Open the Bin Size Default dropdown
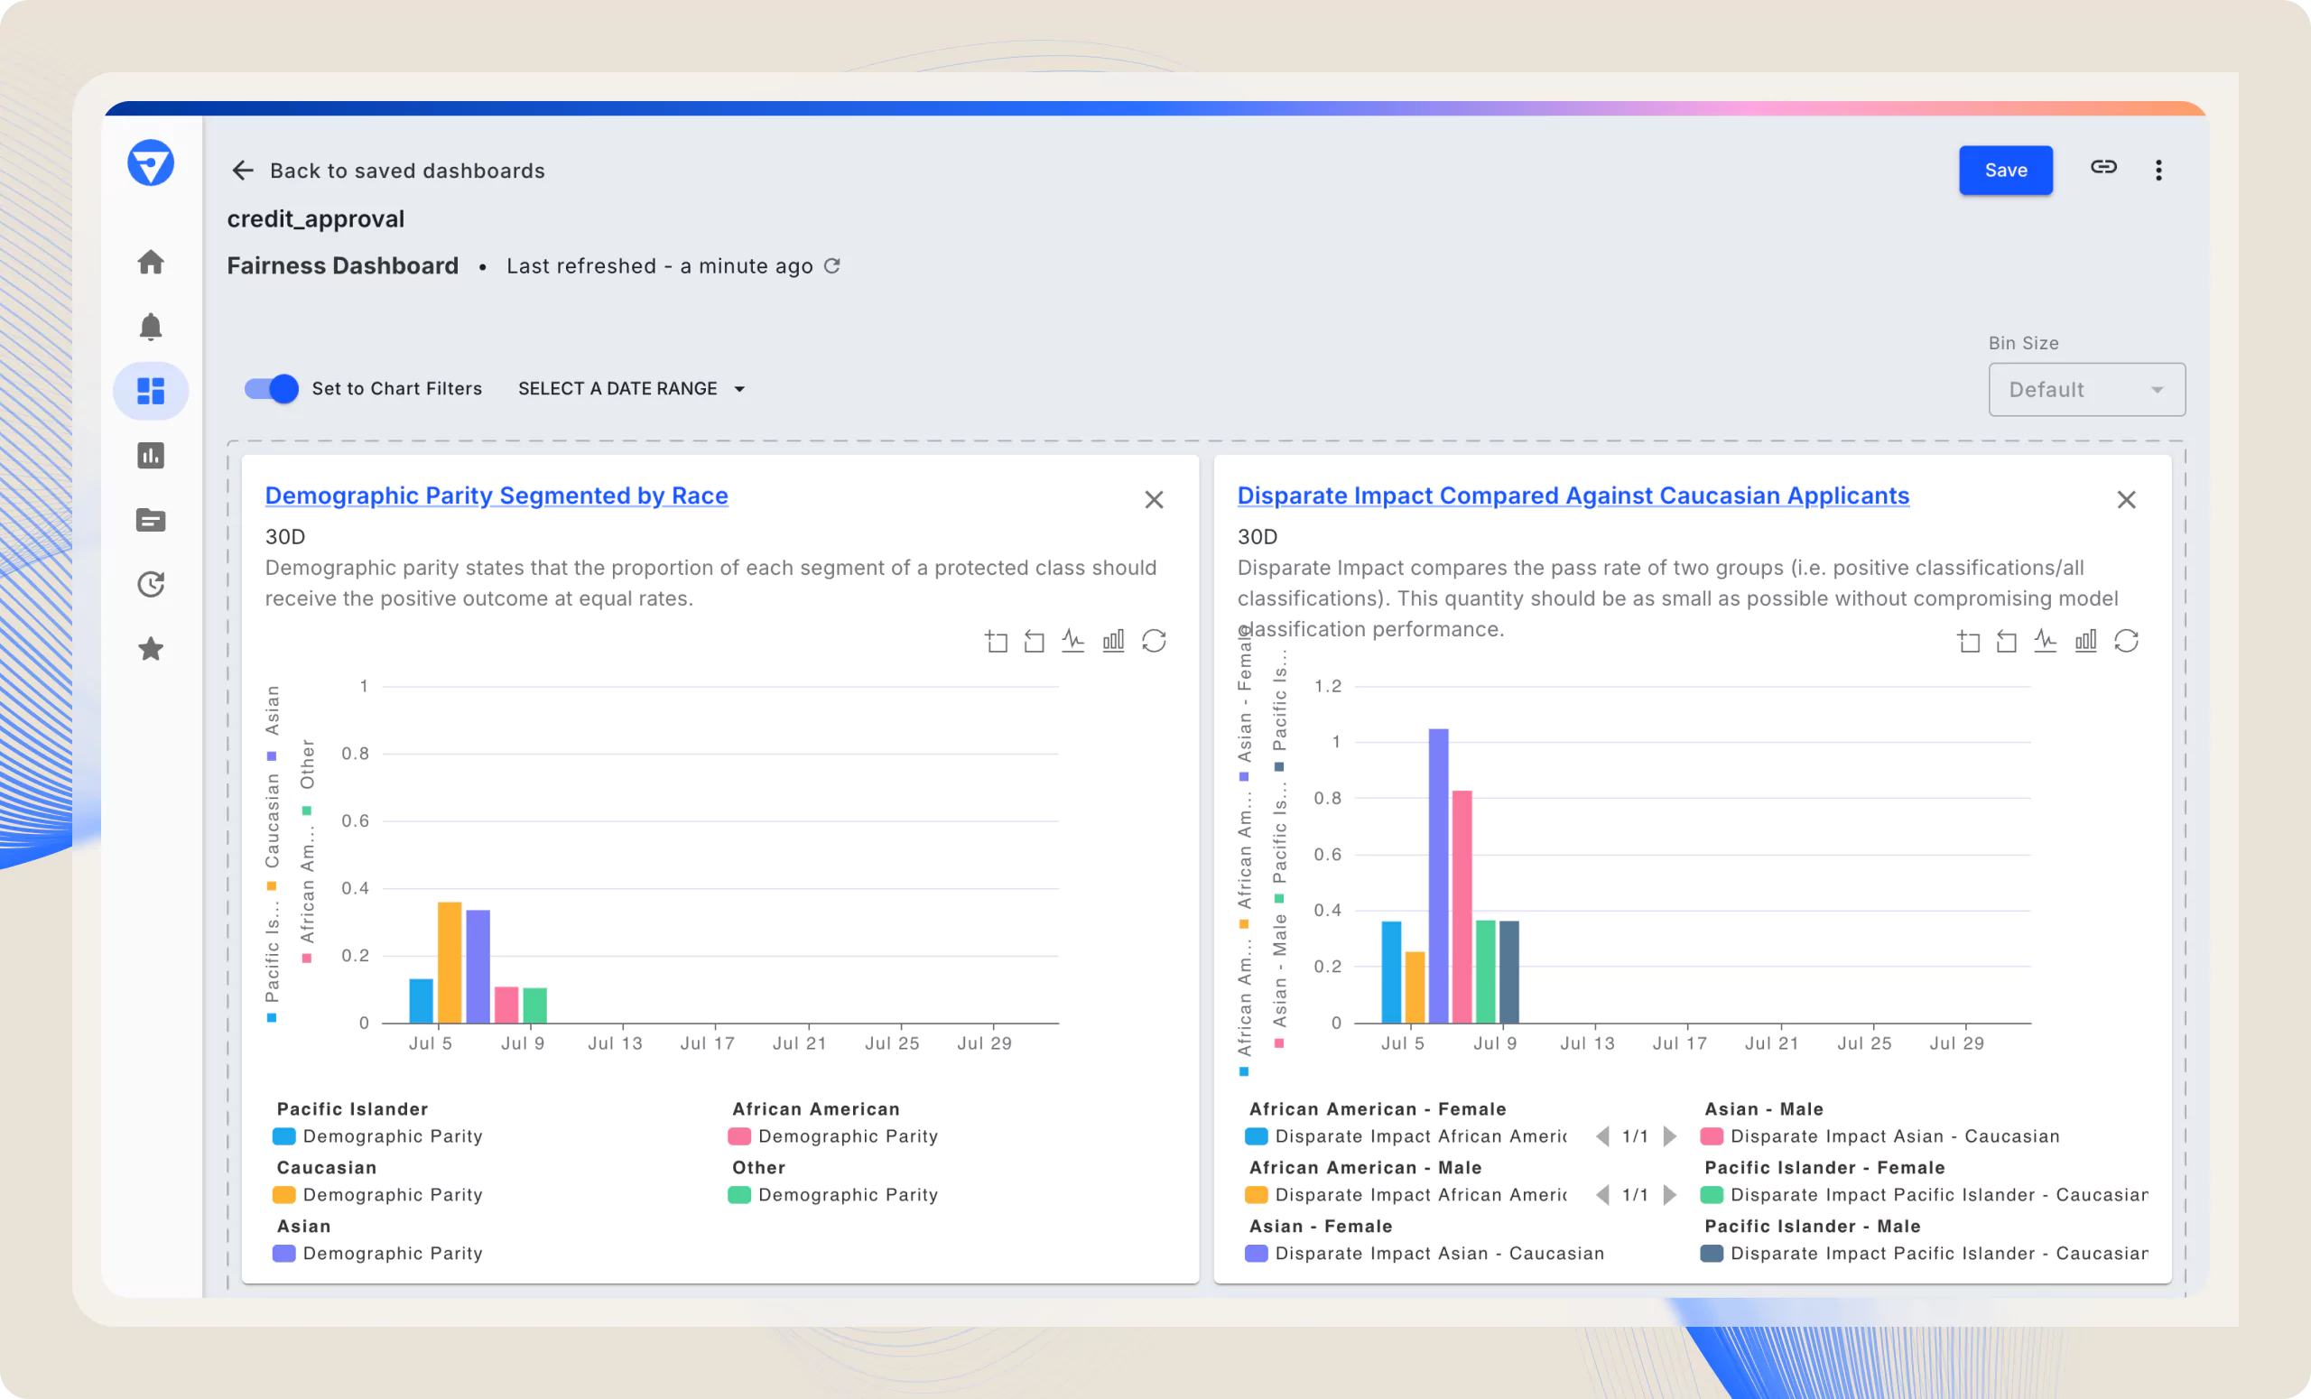 tap(2087, 389)
